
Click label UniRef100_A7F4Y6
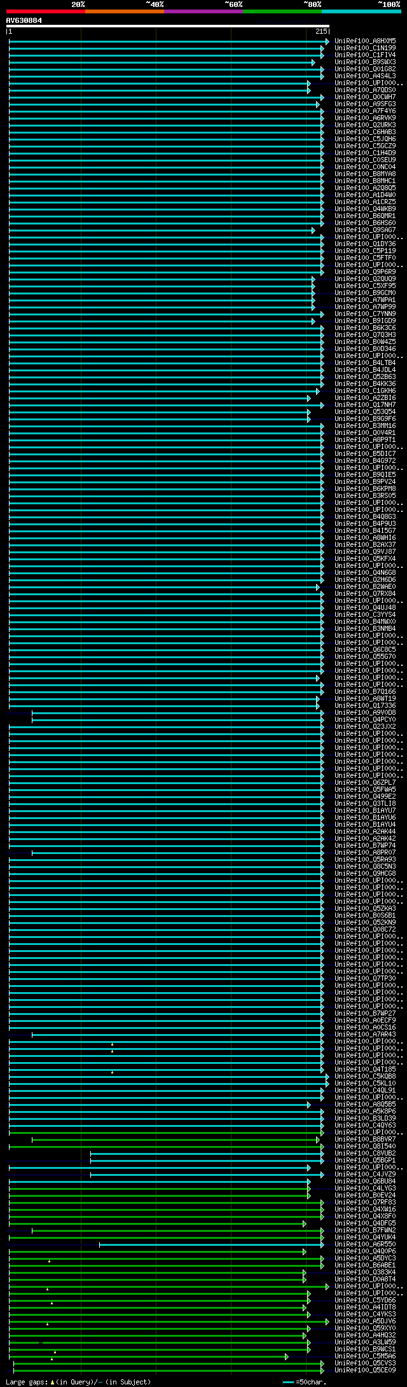coord(365,111)
